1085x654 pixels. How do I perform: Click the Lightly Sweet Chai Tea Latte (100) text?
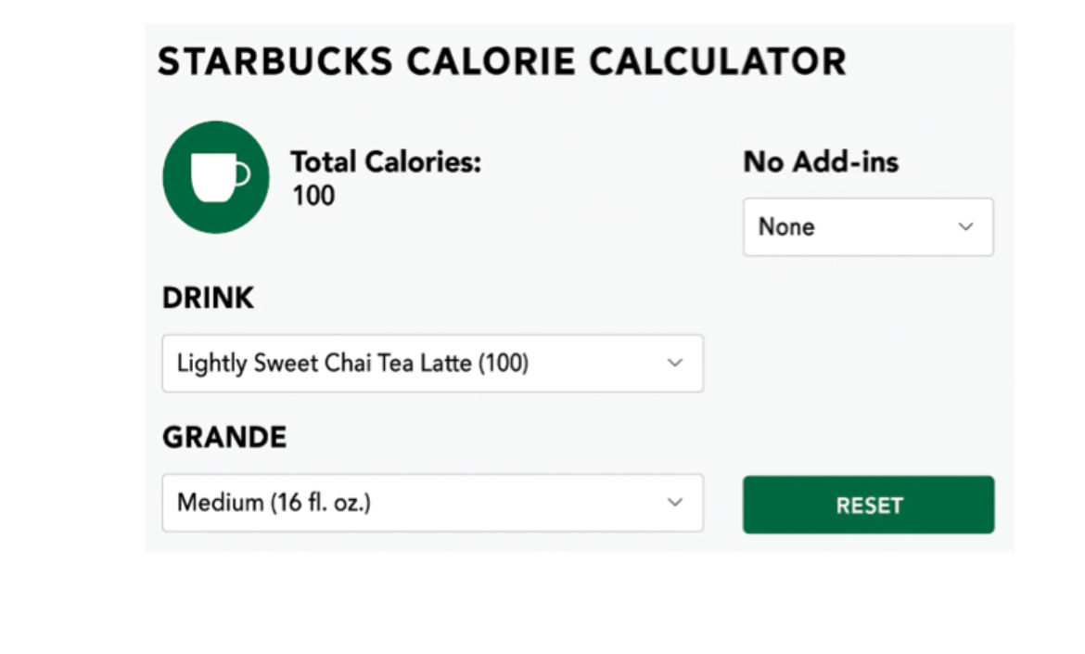coord(352,363)
